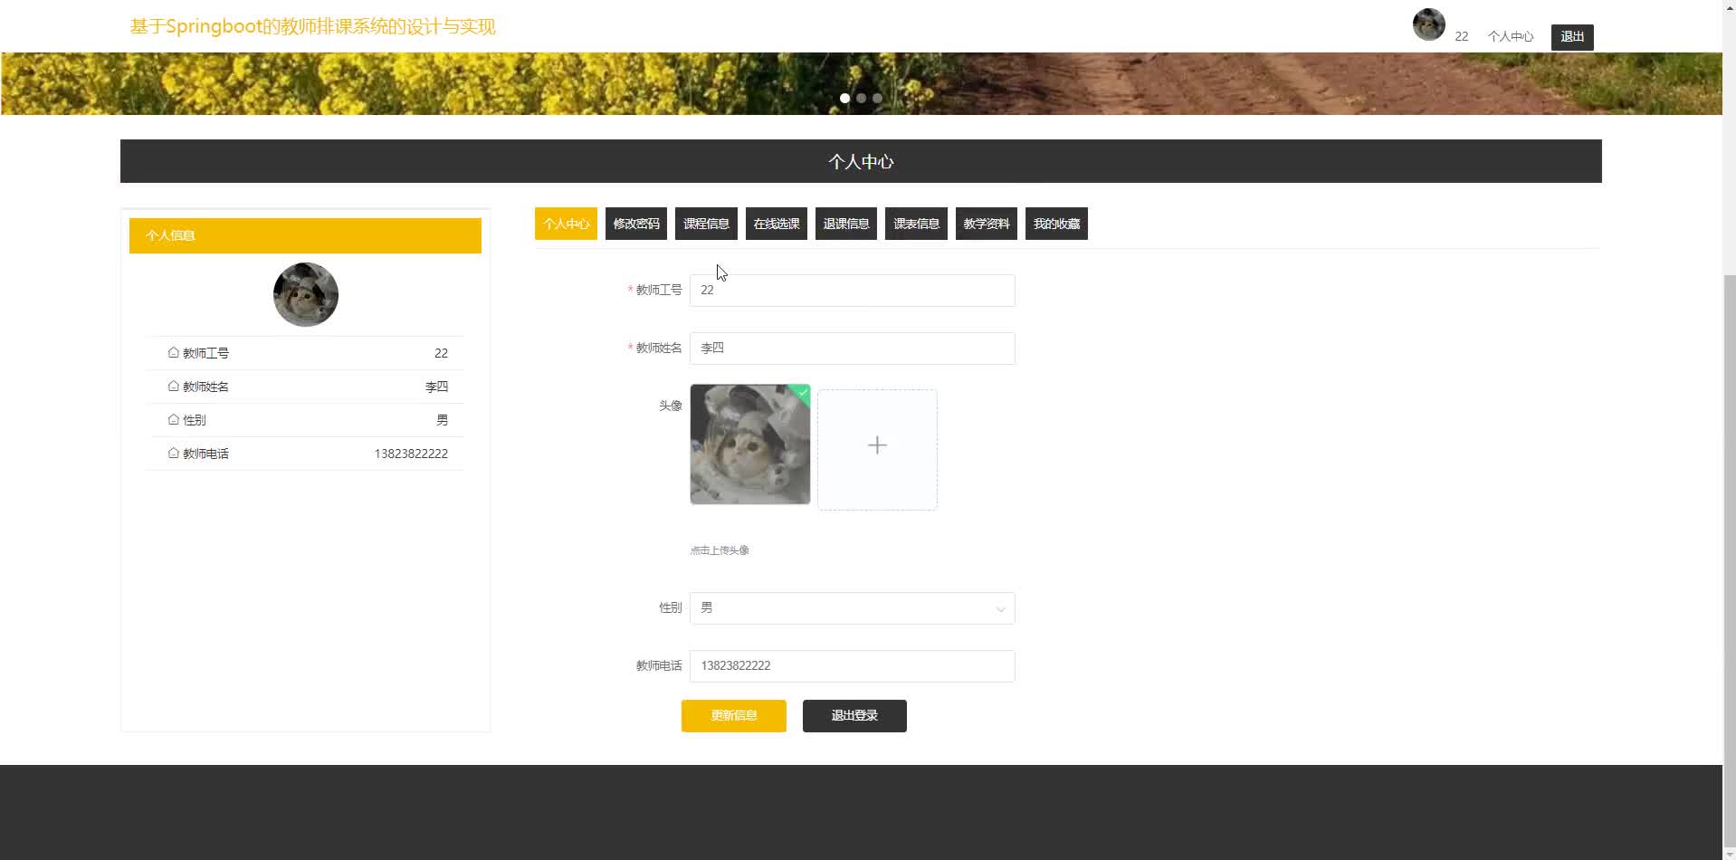Click the site title 基于Springboot的教师排课系统
The width and height of the screenshot is (1736, 860).
coord(312,26)
